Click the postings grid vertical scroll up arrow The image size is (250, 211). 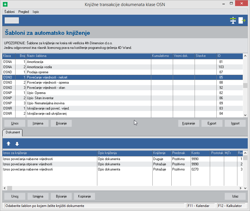click(x=245, y=153)
